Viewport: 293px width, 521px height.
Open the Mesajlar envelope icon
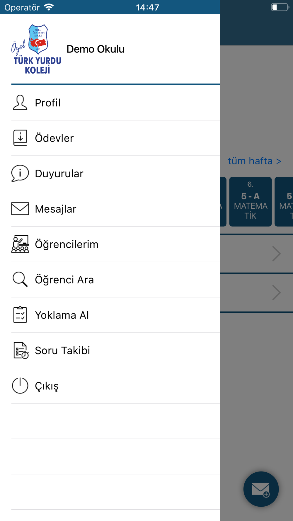(x=20, y=209)
